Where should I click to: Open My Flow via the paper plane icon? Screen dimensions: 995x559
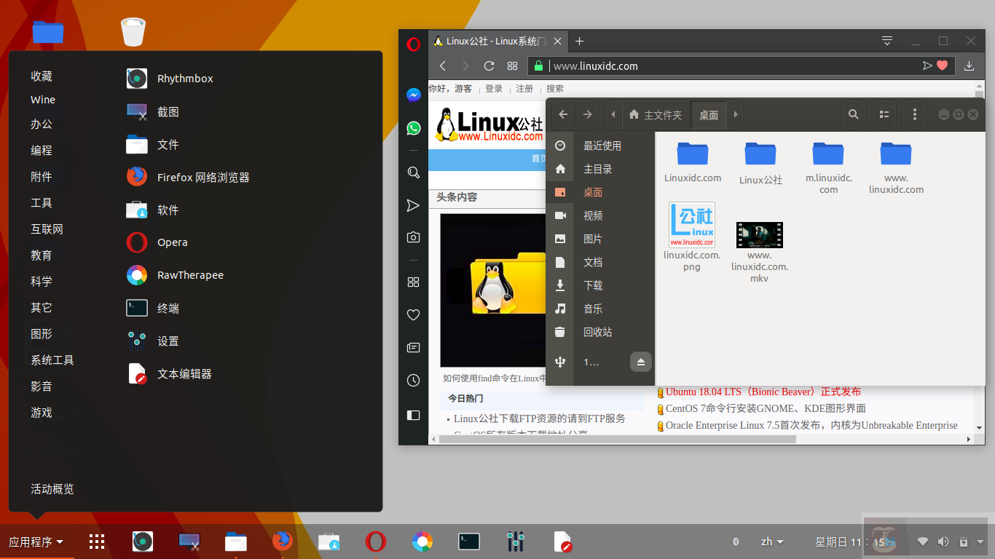413,206
